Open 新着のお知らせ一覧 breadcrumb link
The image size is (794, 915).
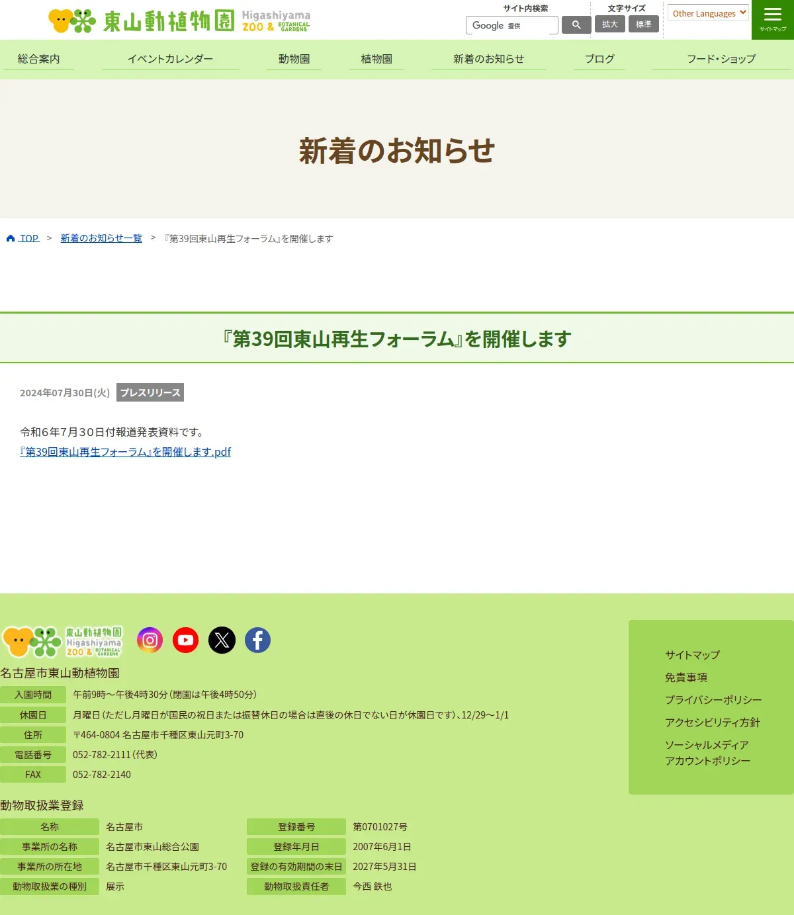(101, 238)
